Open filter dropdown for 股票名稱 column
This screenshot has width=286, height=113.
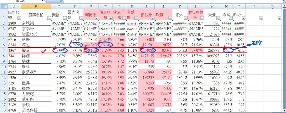coord(49,18)
